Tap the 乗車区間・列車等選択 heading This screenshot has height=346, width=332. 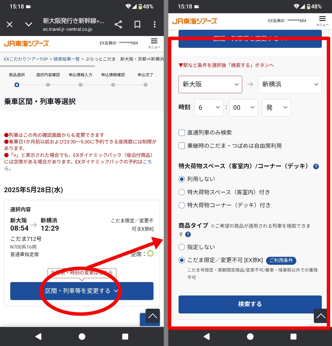click(40, 101)
